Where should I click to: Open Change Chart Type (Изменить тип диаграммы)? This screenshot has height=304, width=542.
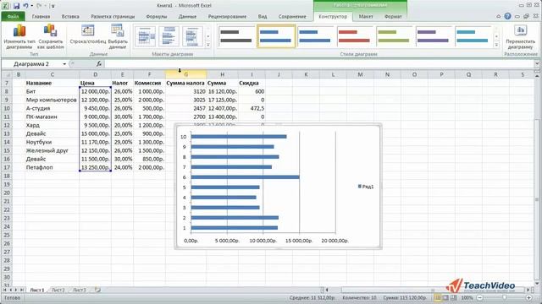click(19, 37)
